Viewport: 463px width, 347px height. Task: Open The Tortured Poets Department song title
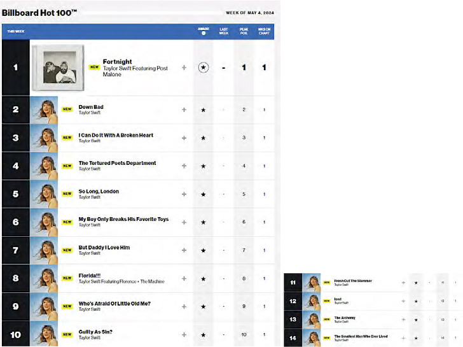click(x=117, y=163)
